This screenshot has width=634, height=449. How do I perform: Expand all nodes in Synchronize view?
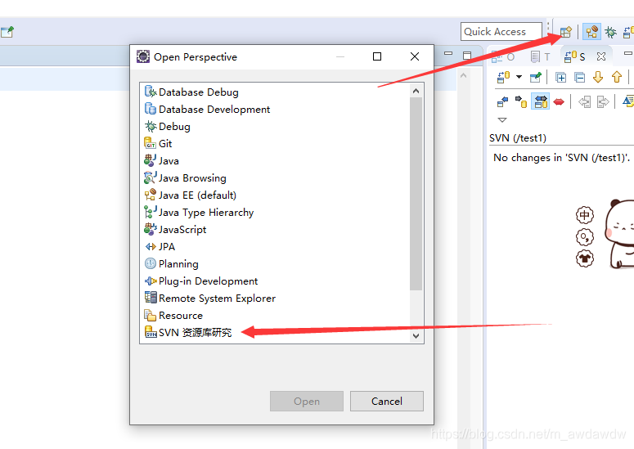[x=561, y=77]
